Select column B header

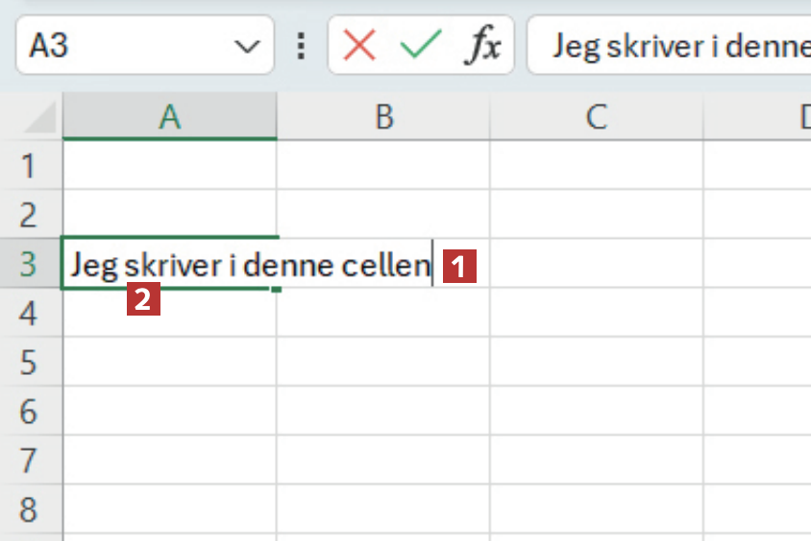383,117
